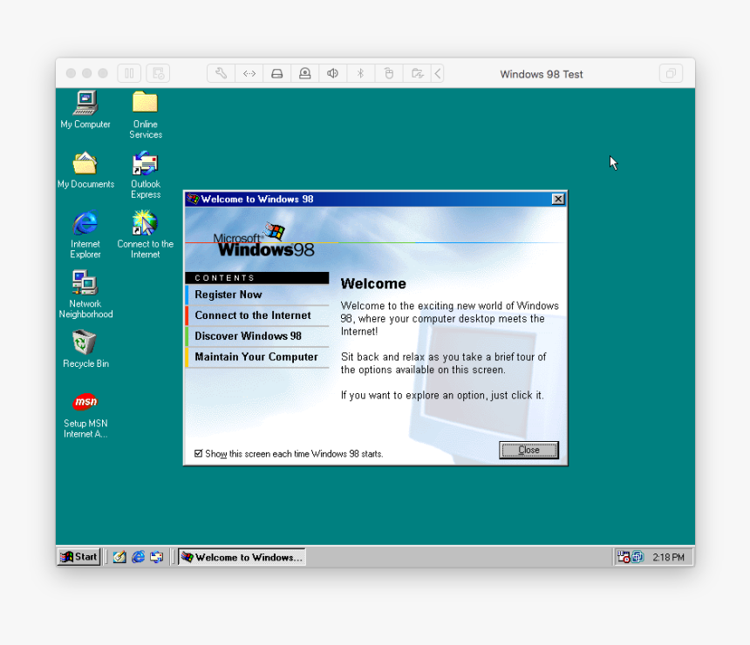
Task: Launch Outlook Express from quick launch bar
Action: pyautogui.click(x=156, y=557)
